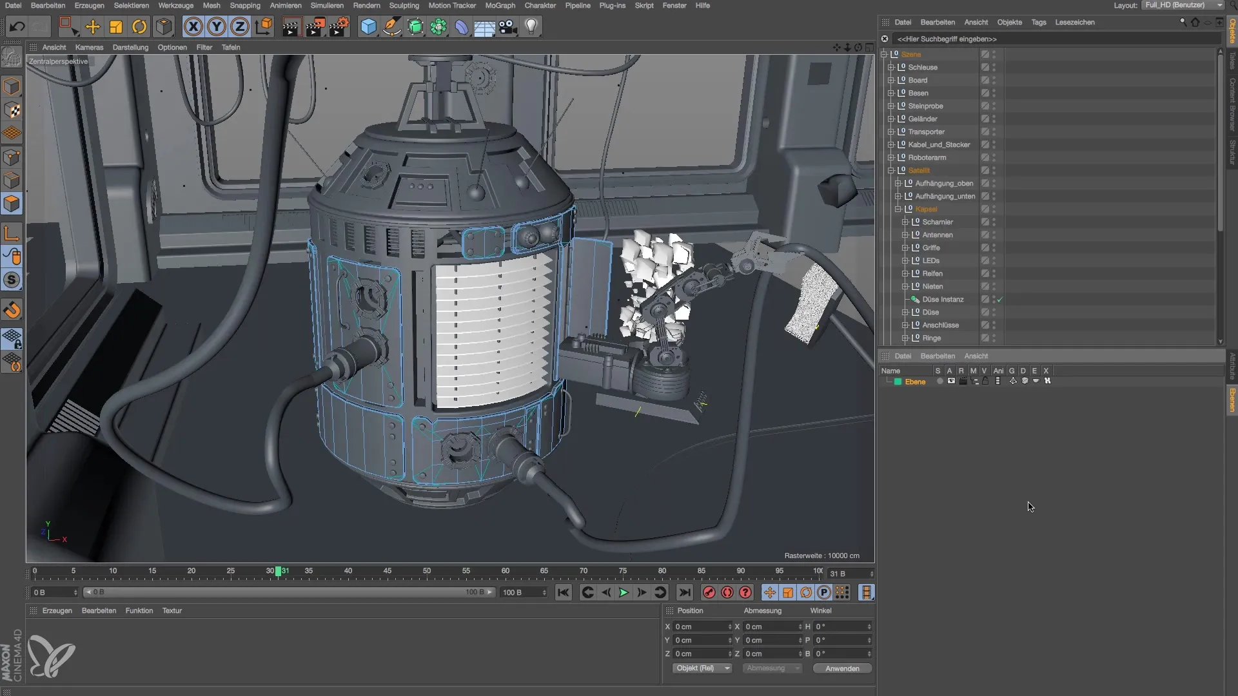This screenshot has width=1238, height=696.
Task: Expand the Schleuse object
Action: (891, 67)
